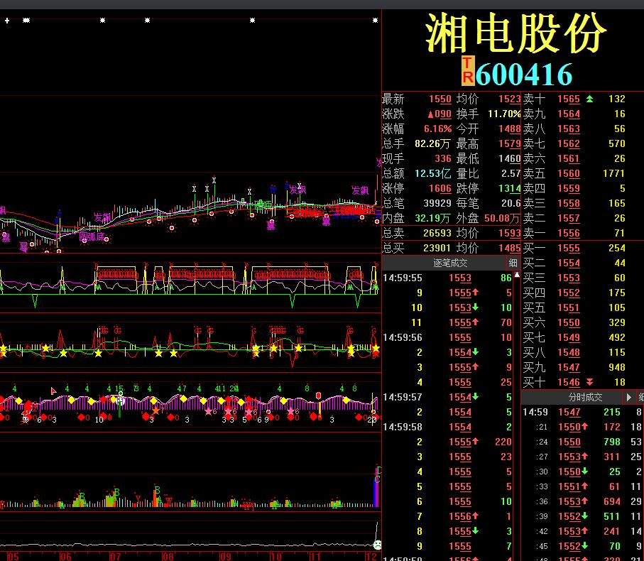Click the stock name 湘电股份
The height and width of the screenshot is (561, 644).
click(516, 33)
